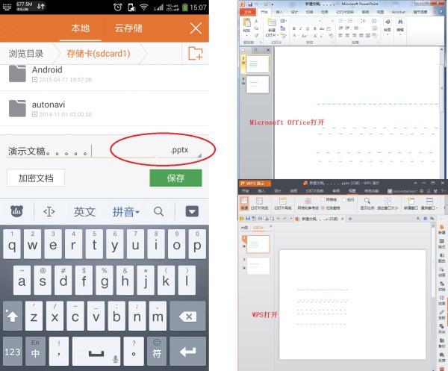The width and height of the screenshot is (448, 371).
Task: Tap the 保存 save button on phone
Action: coord(175,178)
